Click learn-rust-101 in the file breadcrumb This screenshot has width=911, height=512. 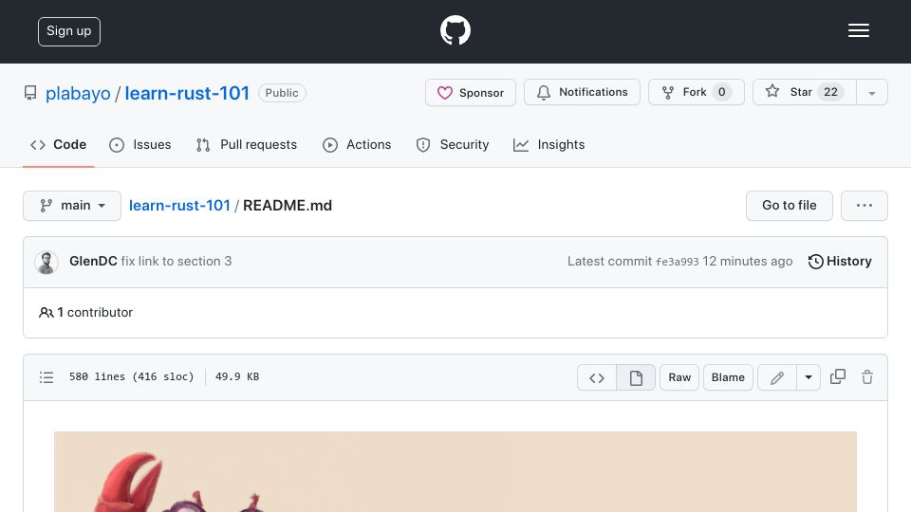pyautogui.click(x=179, y=206)
